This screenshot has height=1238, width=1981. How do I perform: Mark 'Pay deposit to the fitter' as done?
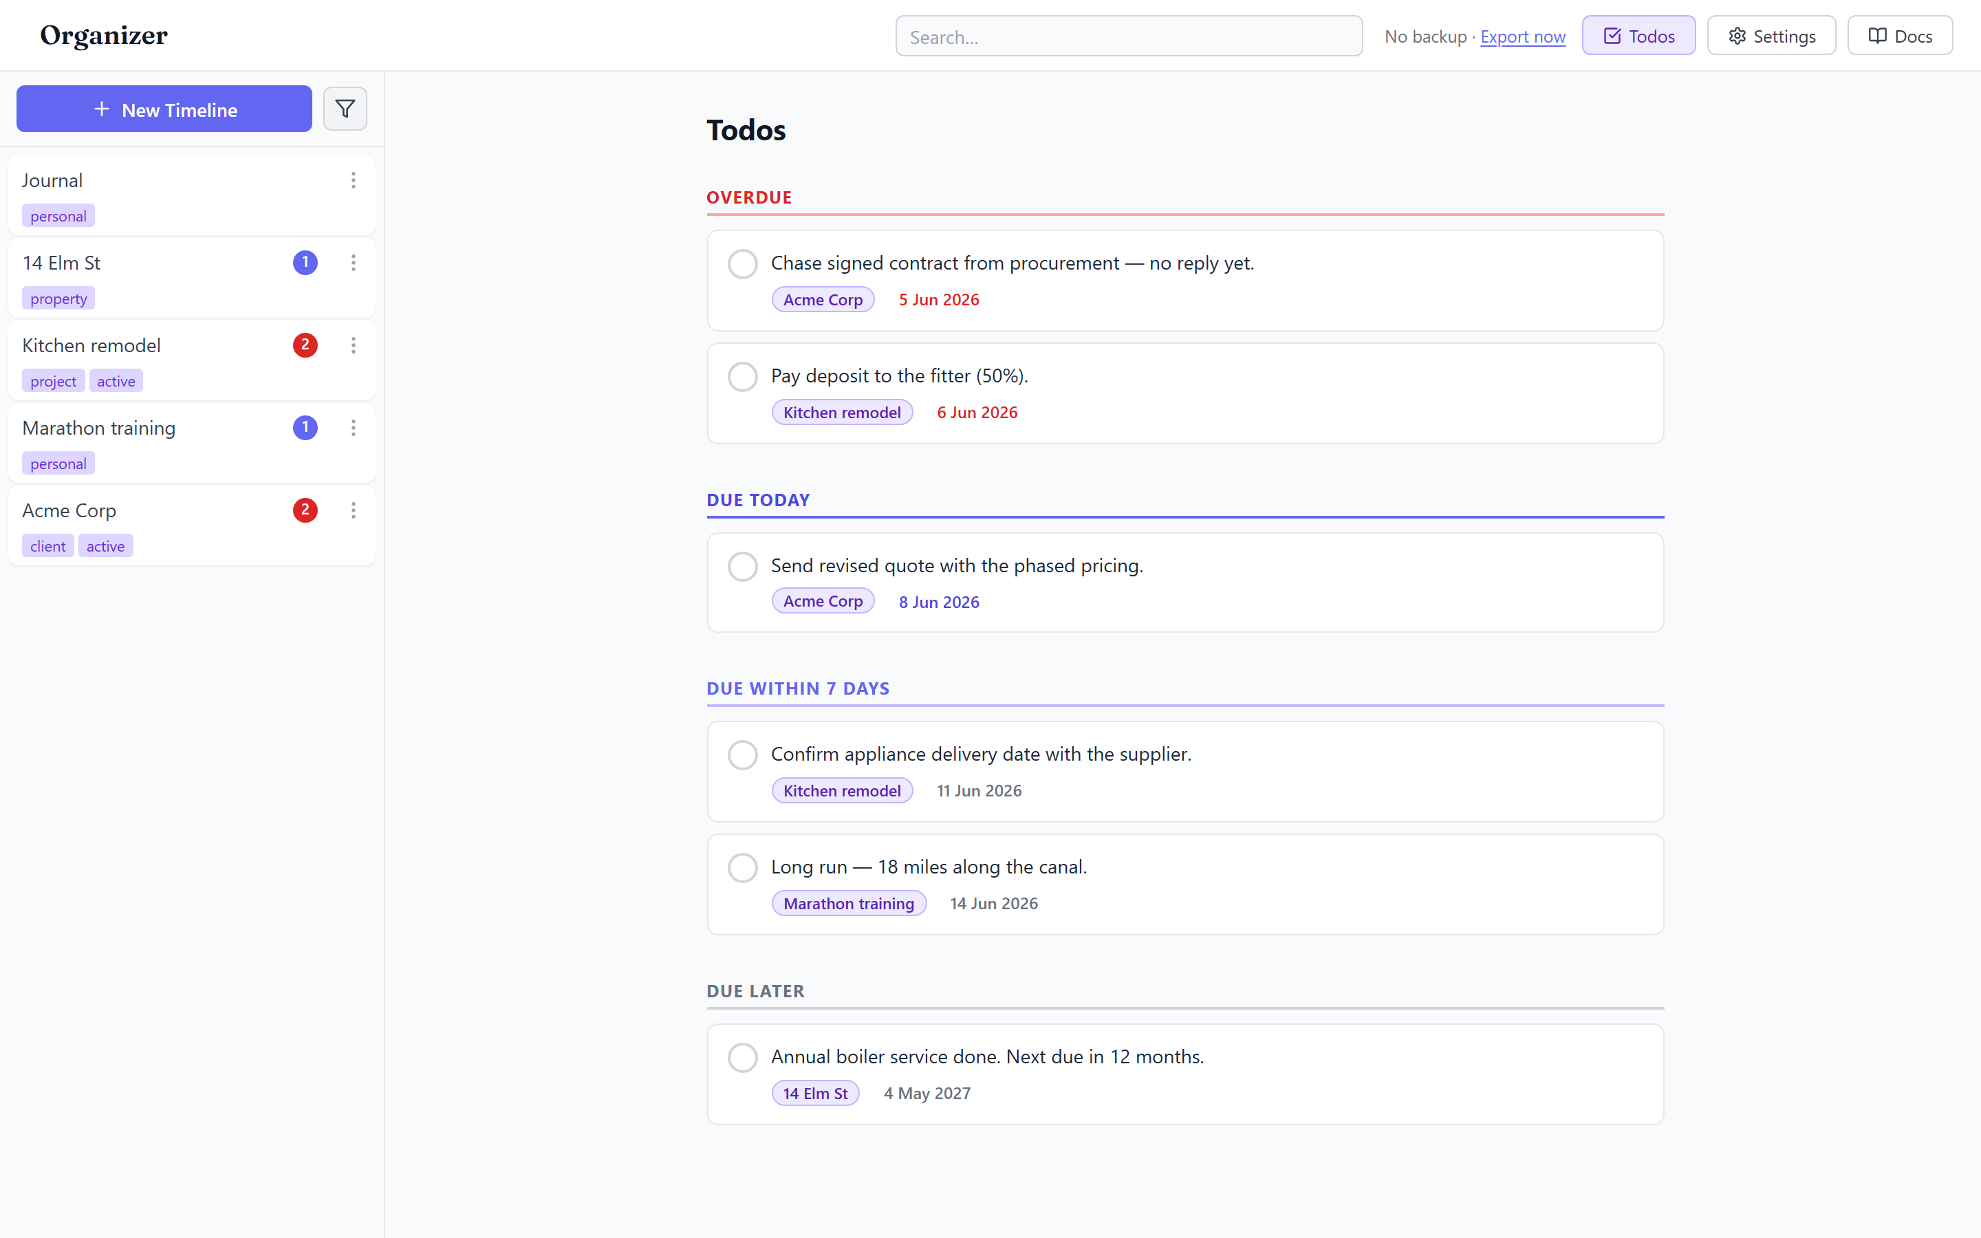(x=742, y=377)
